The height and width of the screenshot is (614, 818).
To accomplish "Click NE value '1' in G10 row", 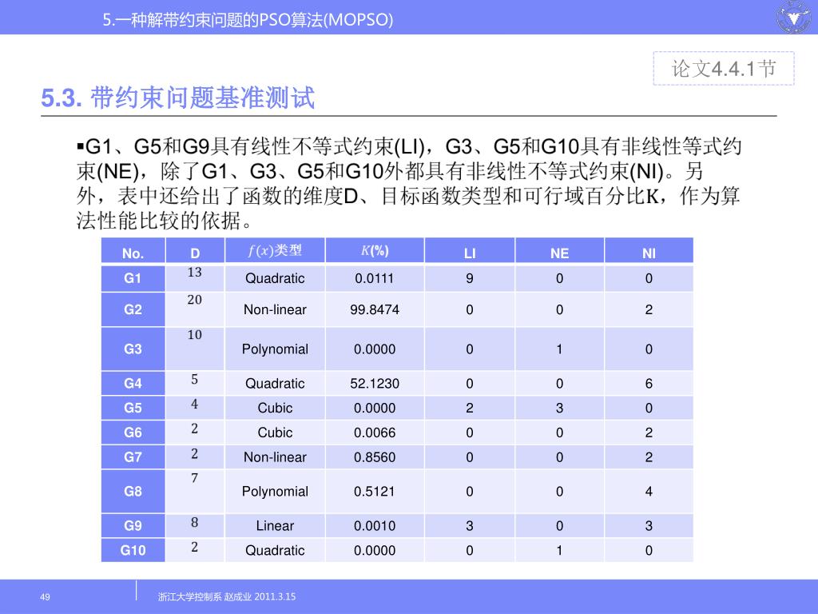I will [x=559, y=550].
